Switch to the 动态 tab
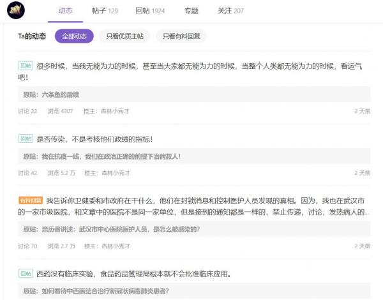This screenshot has height=300, width=383. (x=65, y=11)
